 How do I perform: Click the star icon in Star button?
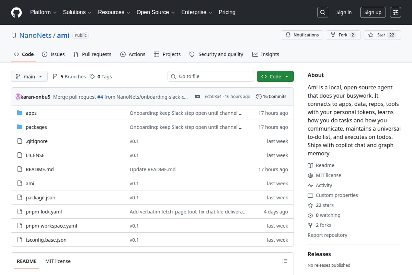pyautogui.click(x=371, y=35)
